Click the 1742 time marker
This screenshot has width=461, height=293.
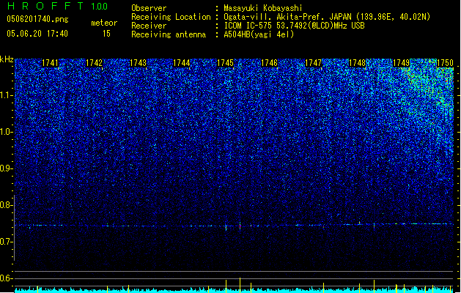94,63
